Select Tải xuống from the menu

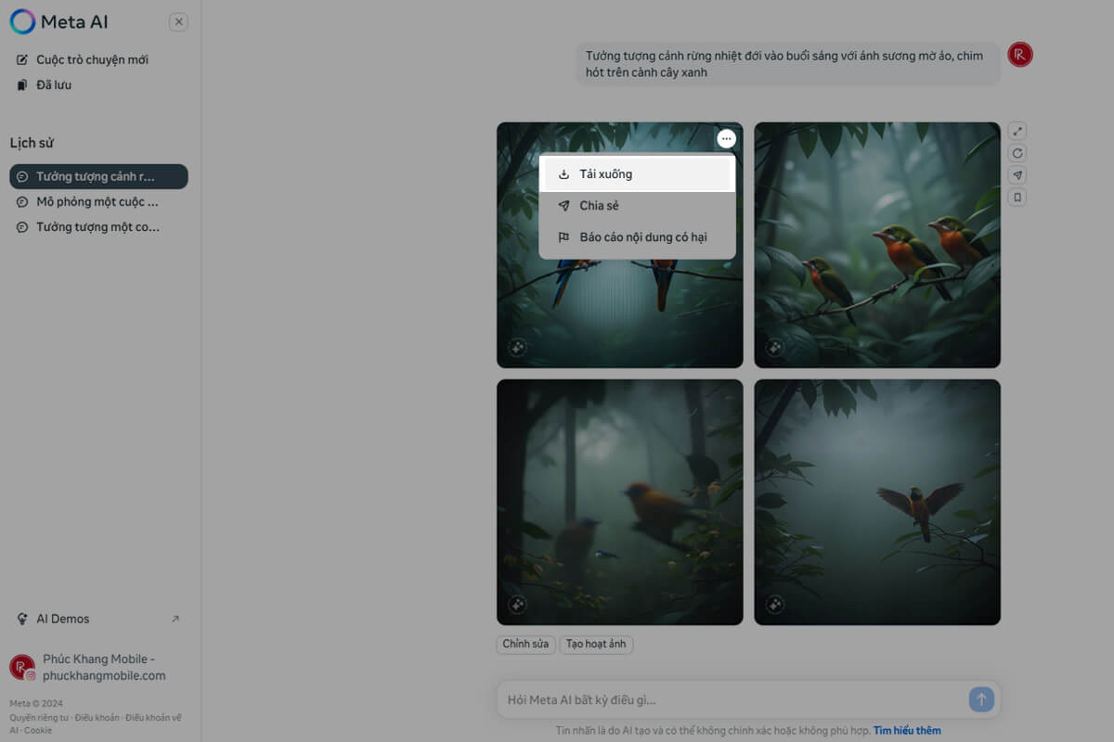click(605, 174)
